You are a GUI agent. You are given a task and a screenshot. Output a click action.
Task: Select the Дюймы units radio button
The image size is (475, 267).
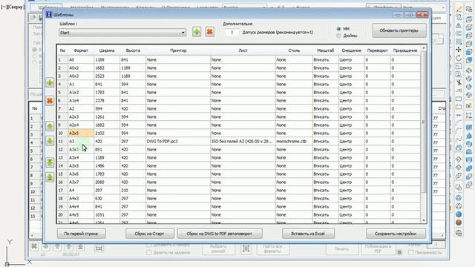click(x=338, y=36)
